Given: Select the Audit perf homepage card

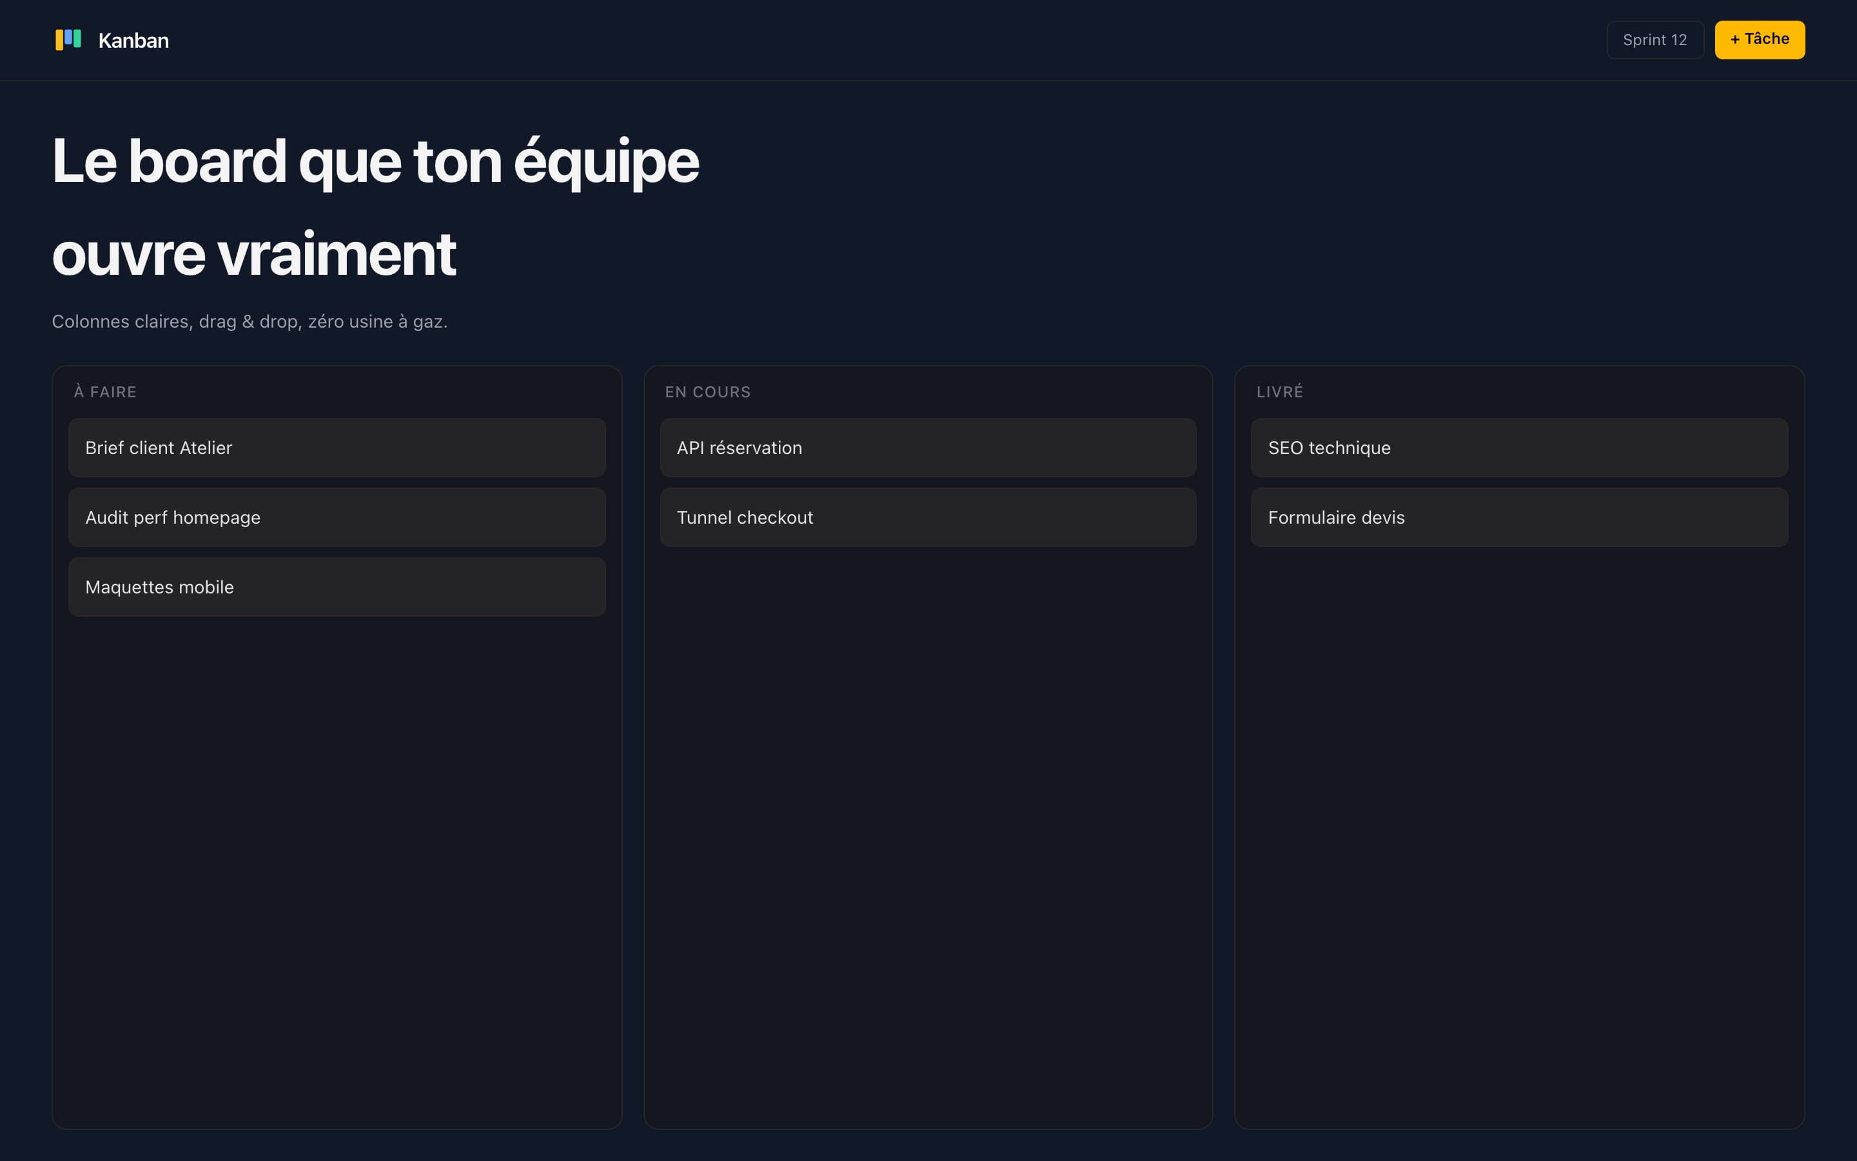Looking at the screenshot, I should [x=337, y=517].
